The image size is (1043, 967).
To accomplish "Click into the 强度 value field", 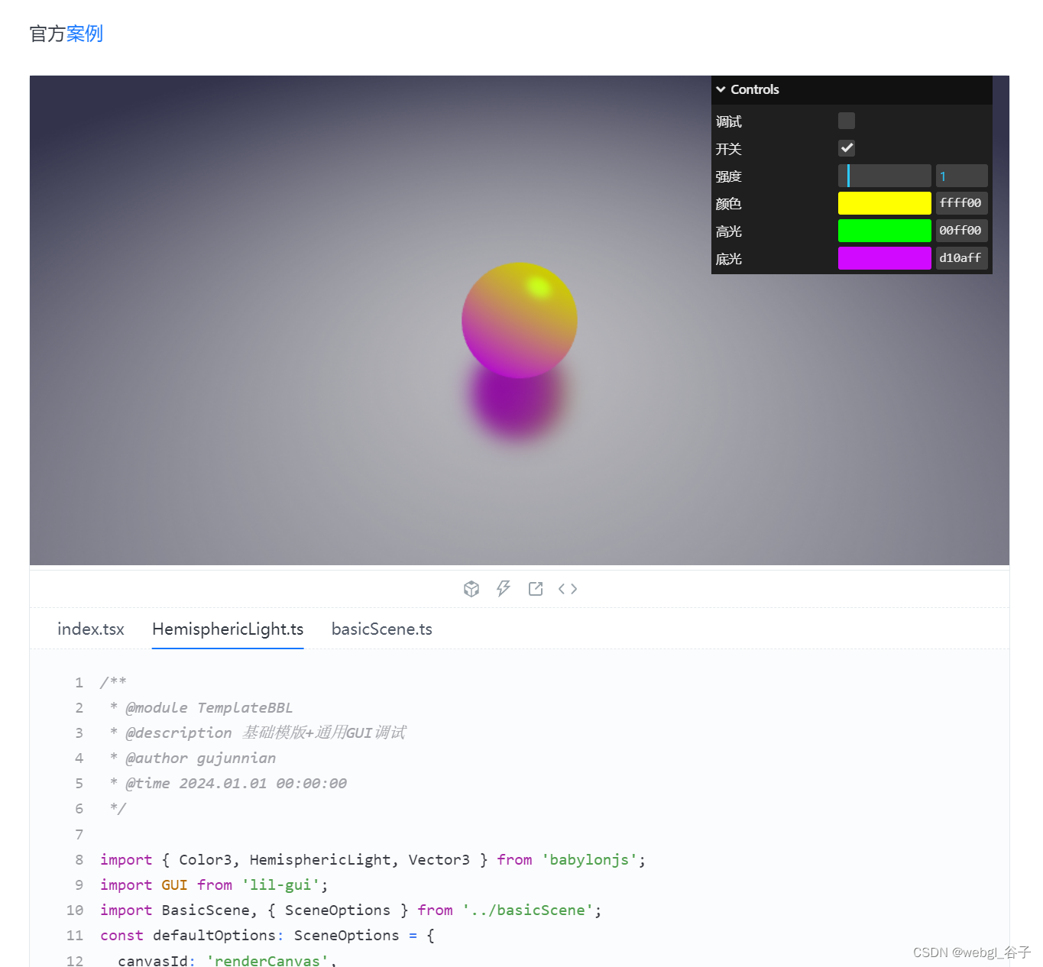I will click(961, 176).
